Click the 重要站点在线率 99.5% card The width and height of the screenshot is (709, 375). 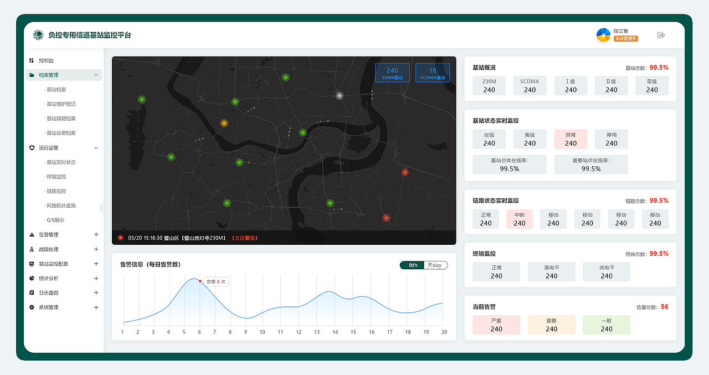[x=591, y=165]
